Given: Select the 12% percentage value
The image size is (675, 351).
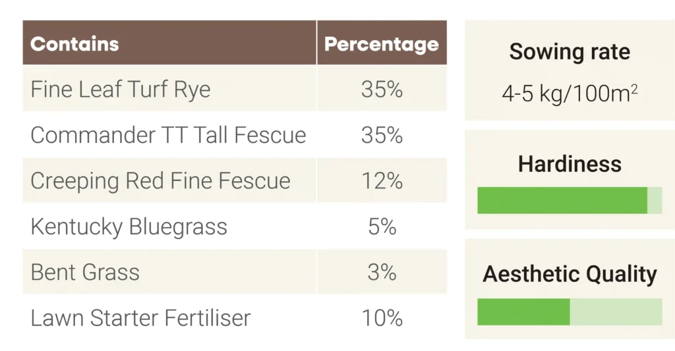Looking at the screenshot, I should (x=382, y=181).
